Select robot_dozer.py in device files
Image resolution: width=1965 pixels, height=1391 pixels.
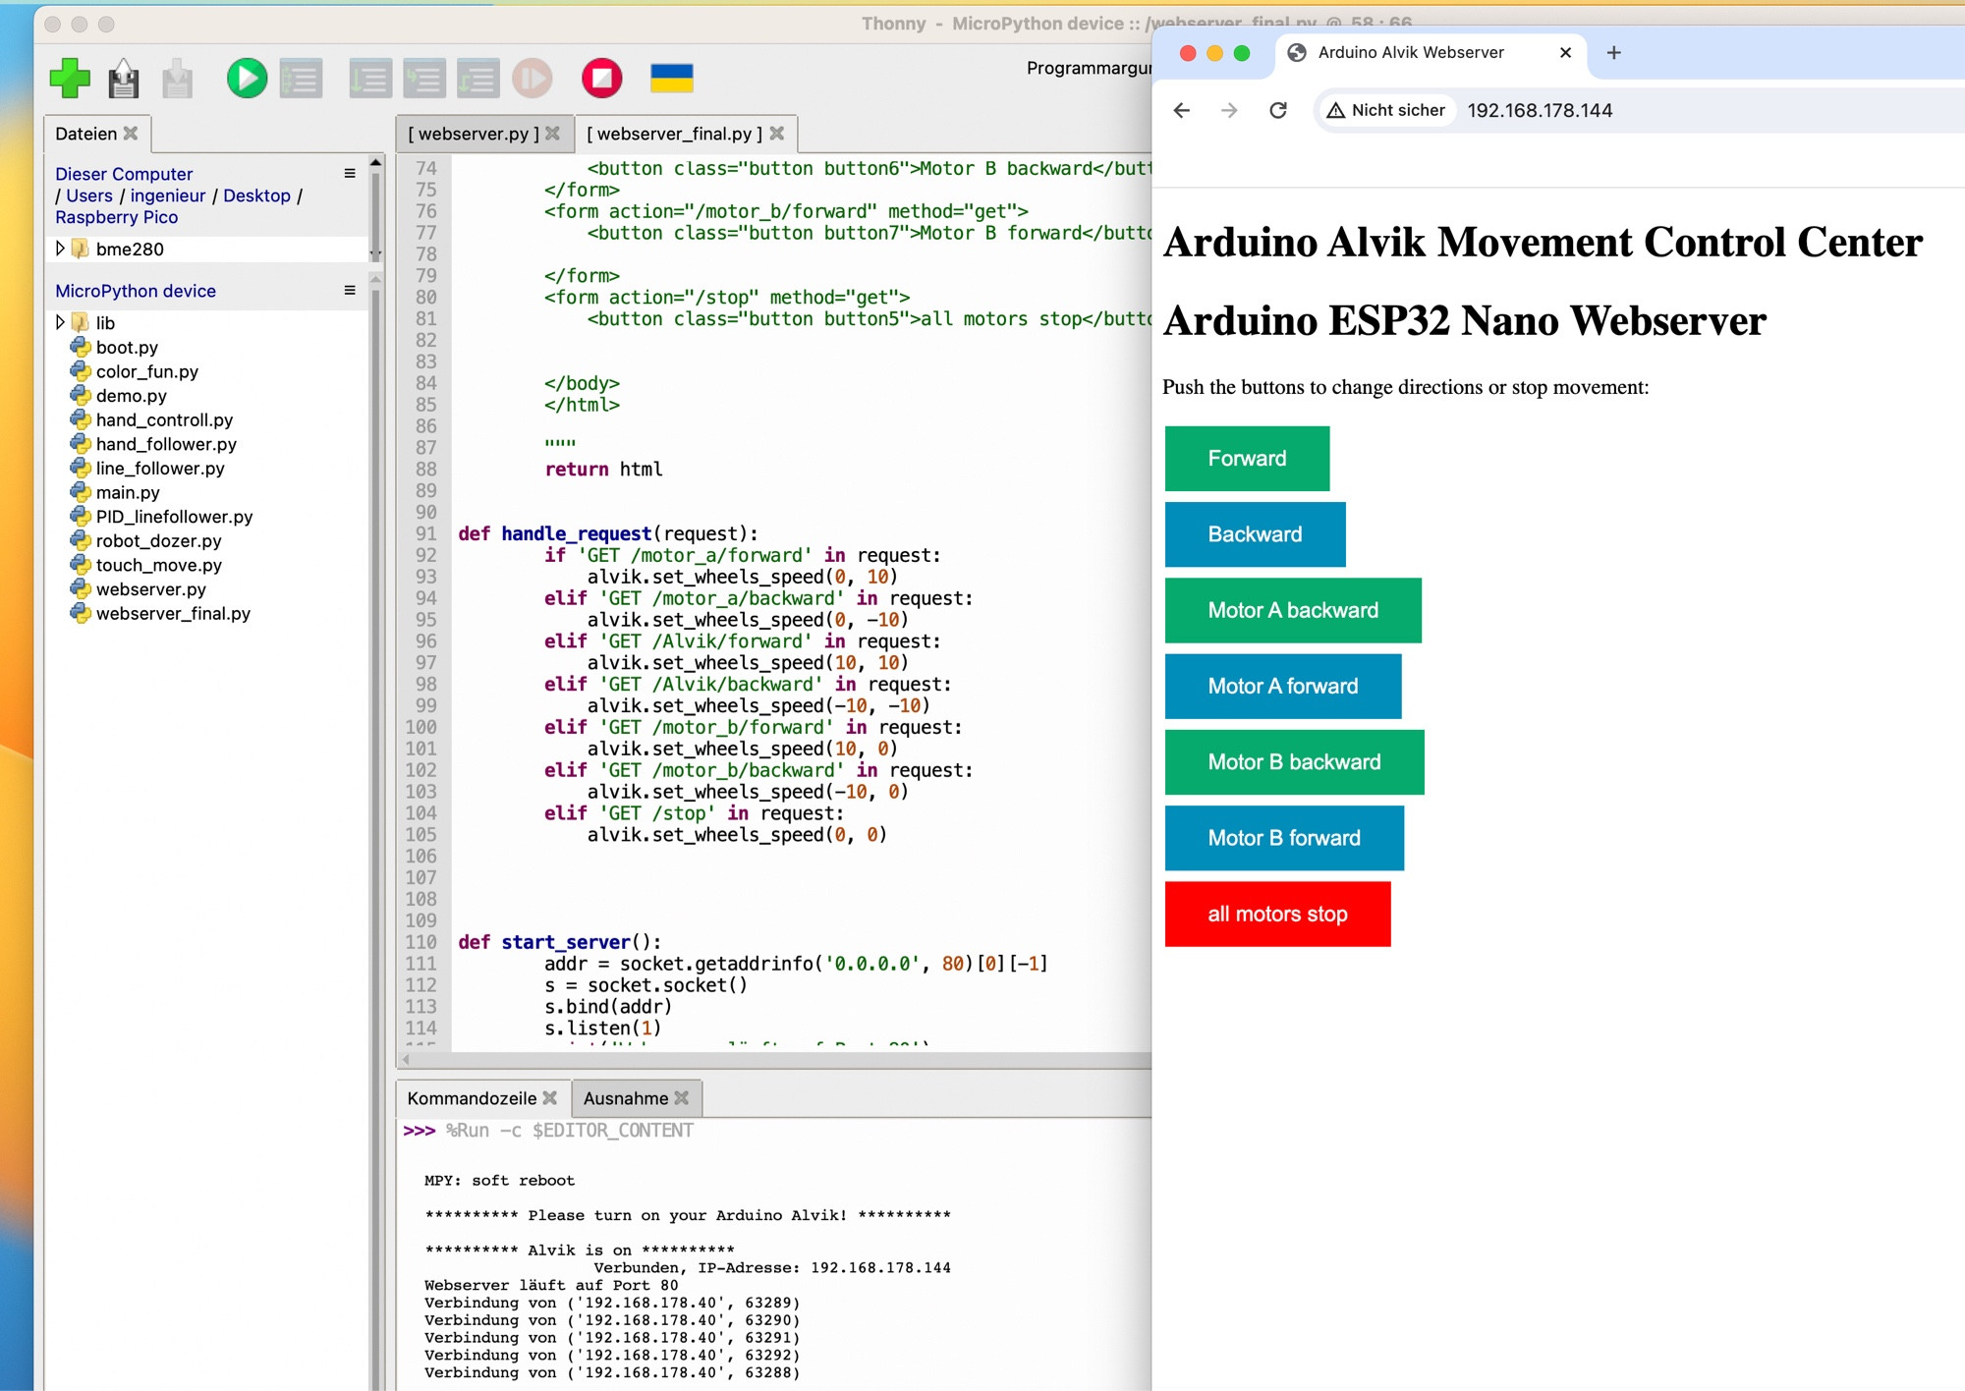point(158,540)
